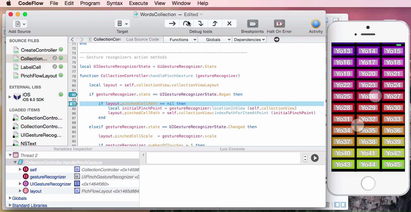The image size is (411, 212).
Task: Tap the Yo29 cell in simulator
Action: 368,107
